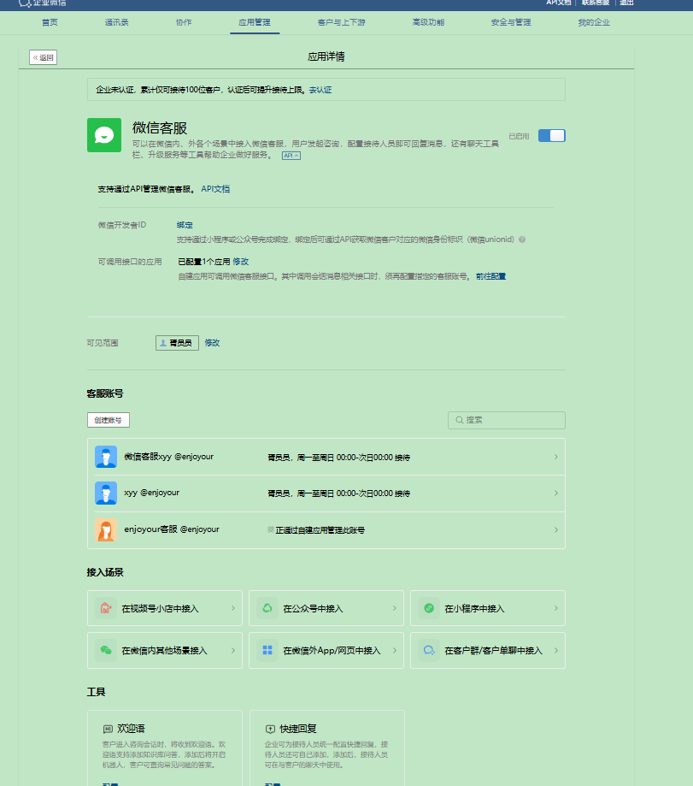The height and width of the screenshot is (786, 693).
Task: Select the 应用管理 tab
Action: click(255, 22)
